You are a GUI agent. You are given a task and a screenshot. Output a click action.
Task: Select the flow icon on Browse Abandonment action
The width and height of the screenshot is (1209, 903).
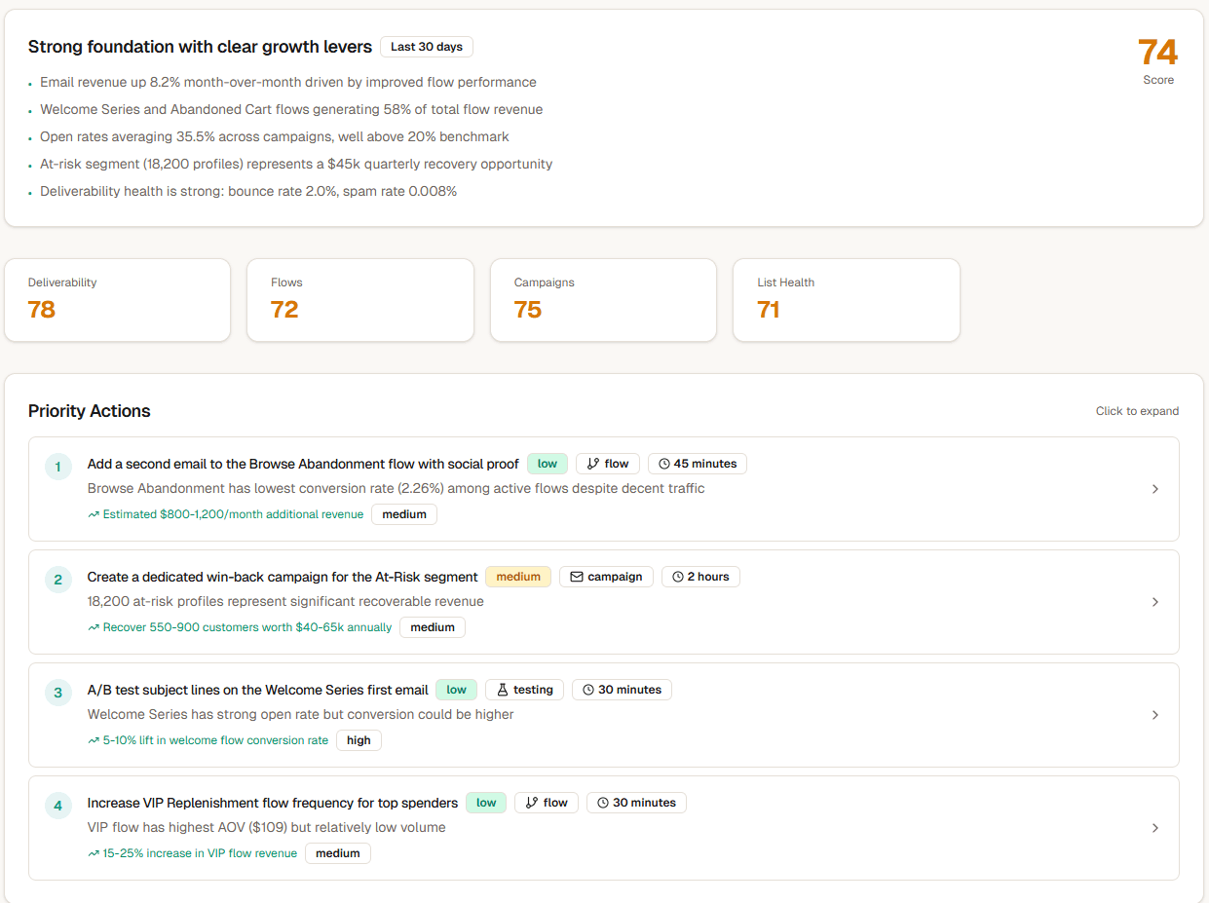[590, 463]
